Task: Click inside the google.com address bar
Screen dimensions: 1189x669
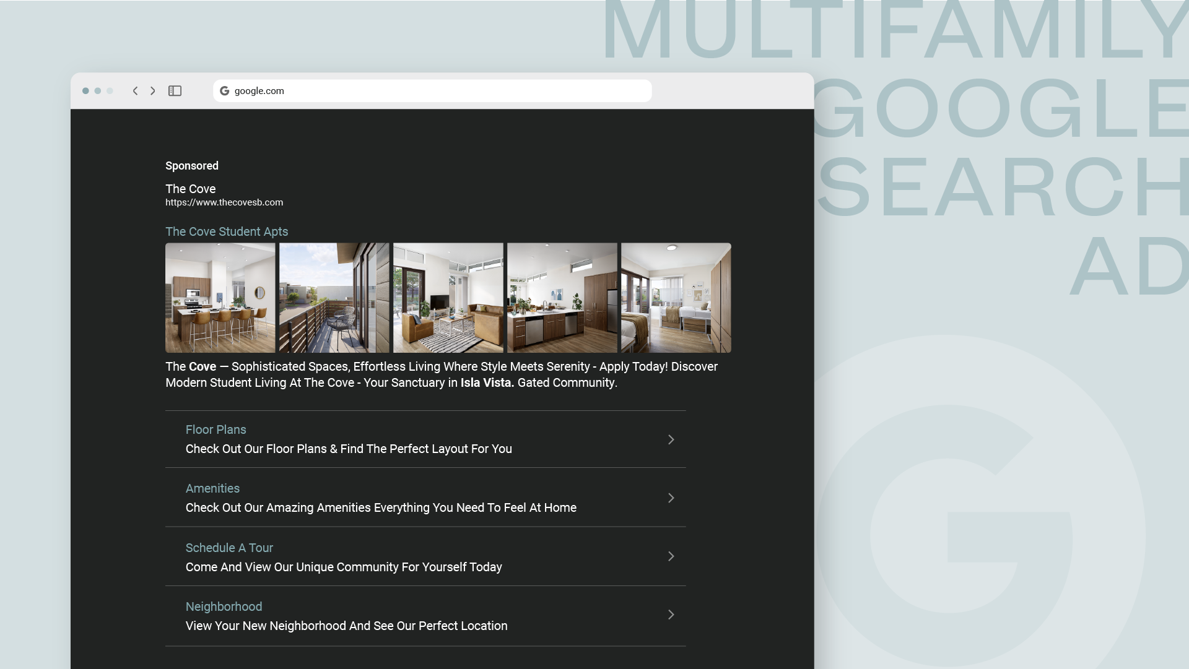Action: tap(433, 90)
